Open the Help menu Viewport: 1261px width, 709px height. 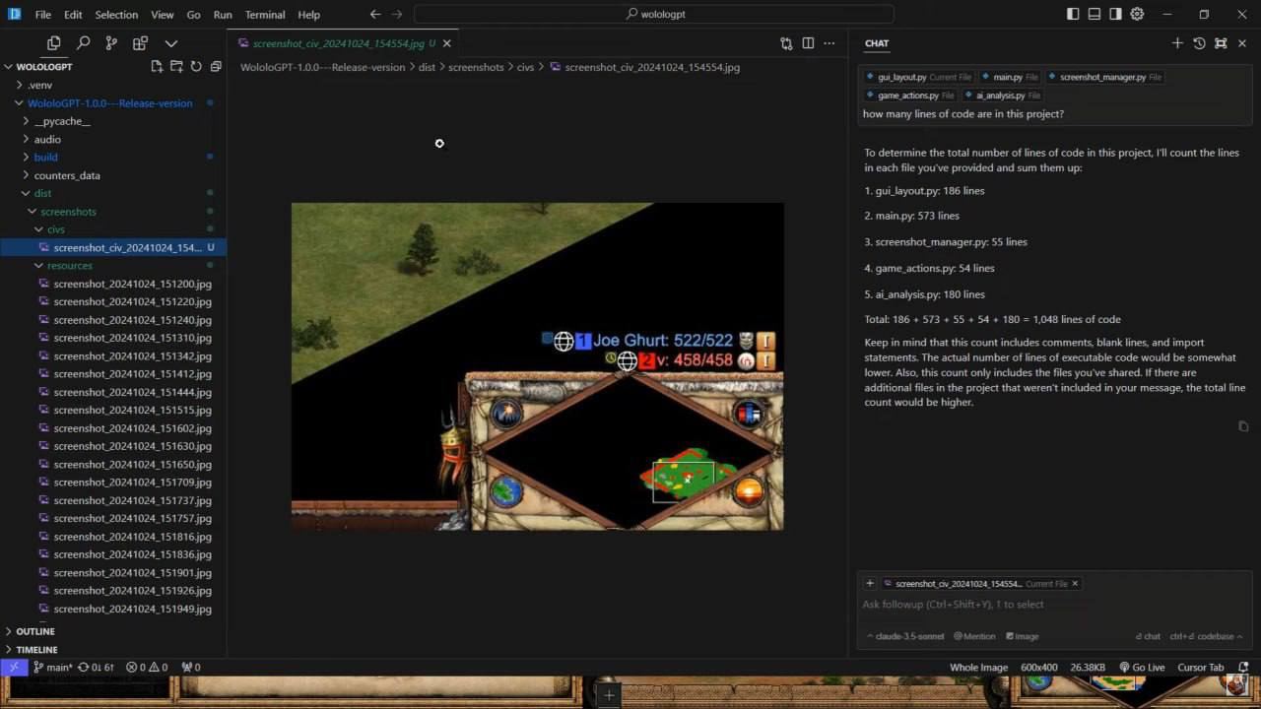pos(308,15)
